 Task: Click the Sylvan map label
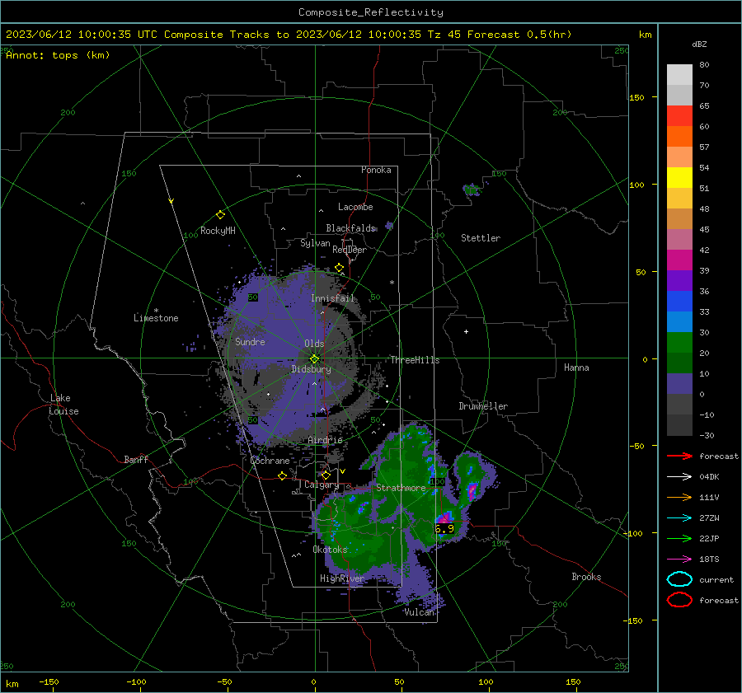[x=315, y=243]
